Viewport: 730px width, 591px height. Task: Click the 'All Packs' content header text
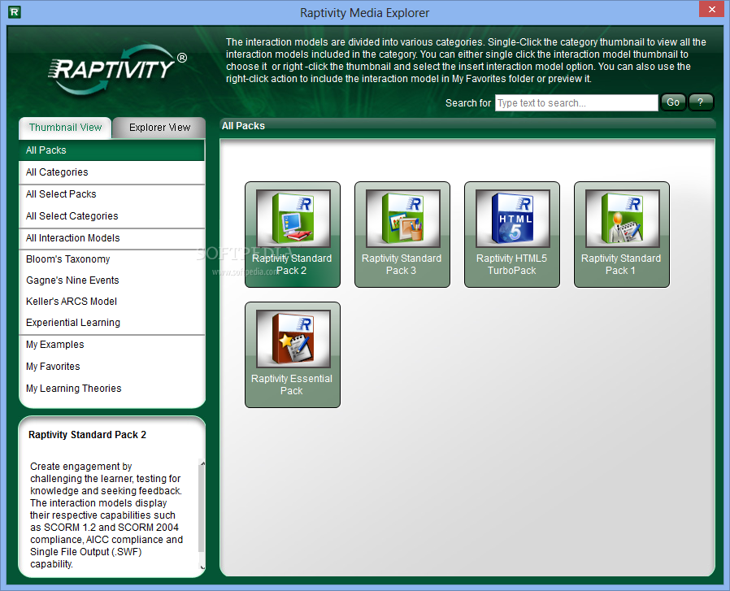243,126
